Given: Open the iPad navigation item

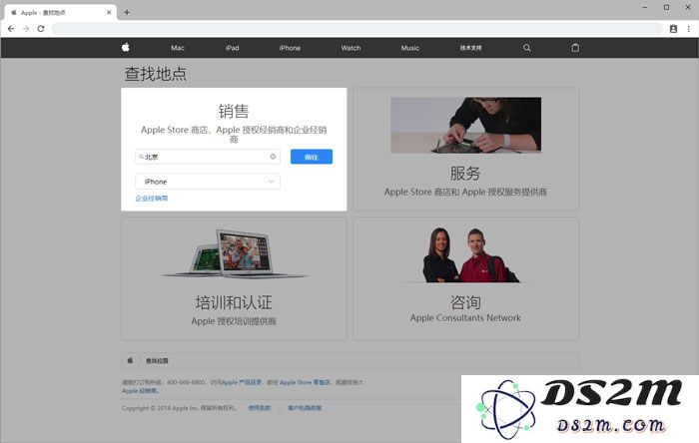Looking at the screenshot, I should pyautogui.click(x=233, y=48).
